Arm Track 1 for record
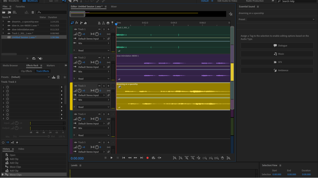 tap(108, 29)
